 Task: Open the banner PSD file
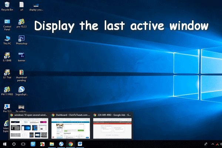point(21,55)
